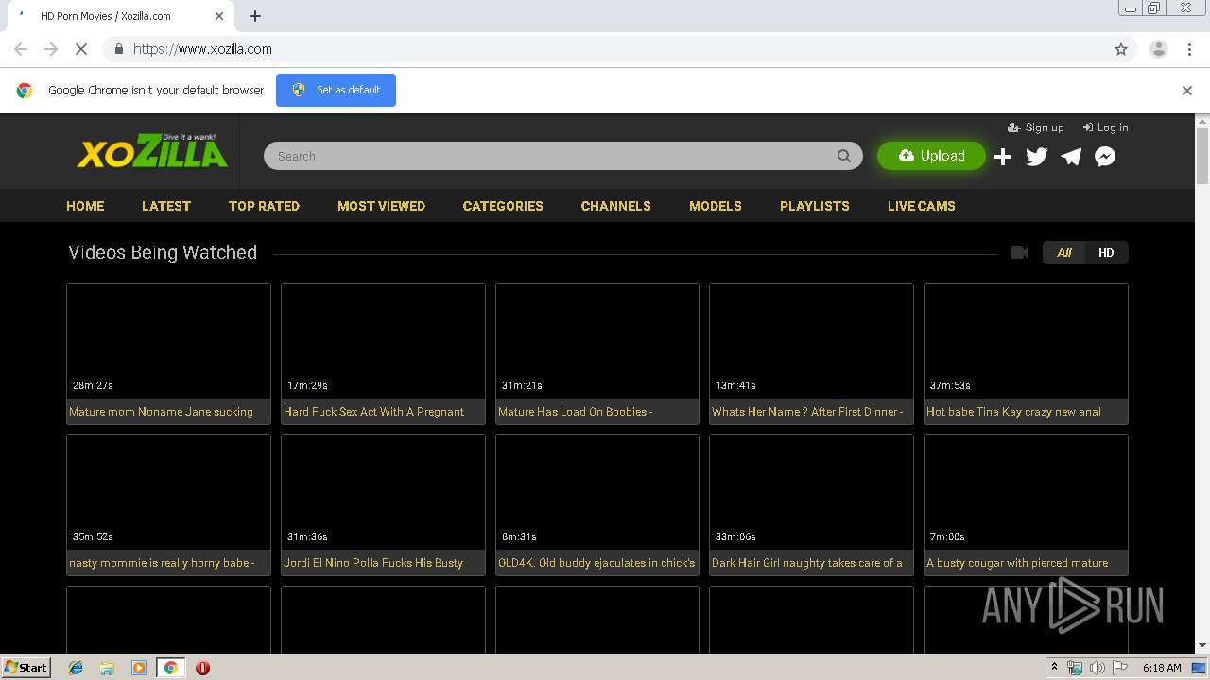The height and width of the screenshot is (680, 1210).
Task: Open the red antivirus taskbar icon
Action: pos(202,668)
